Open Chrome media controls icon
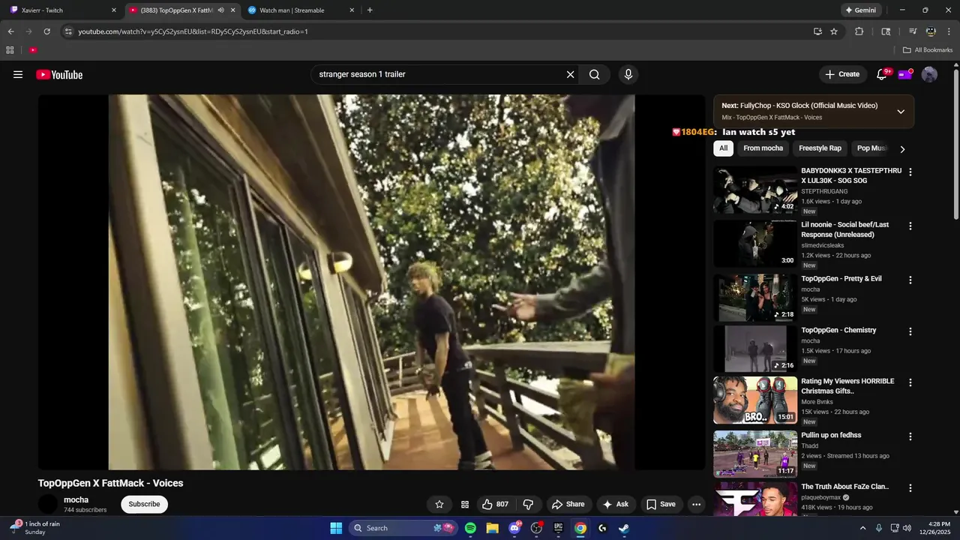960x540 pixels. coord(913,31)
